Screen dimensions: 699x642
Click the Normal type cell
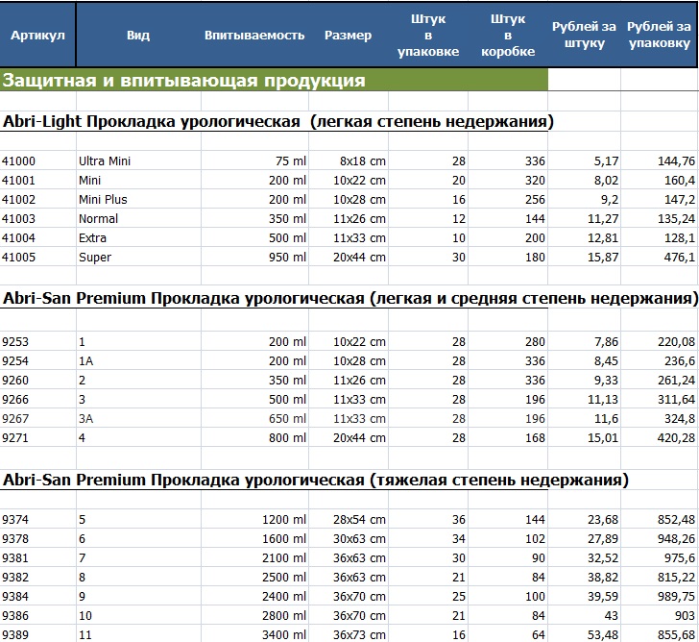[x=138, y=218]
